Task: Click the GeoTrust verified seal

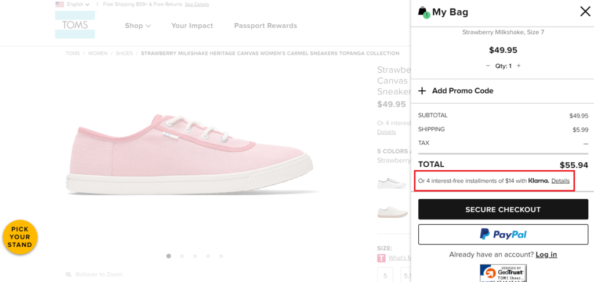Action: (503, 272)
